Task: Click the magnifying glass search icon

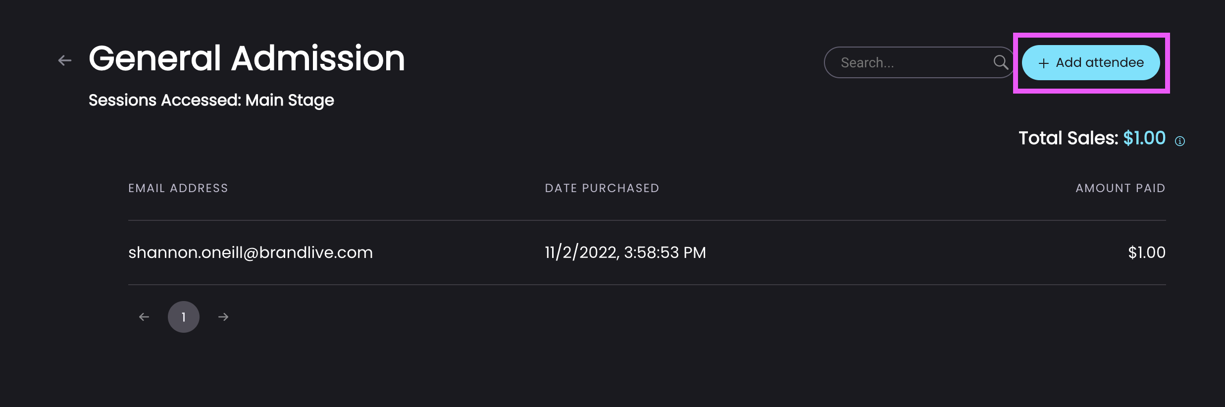Action: coord(1000,62)
